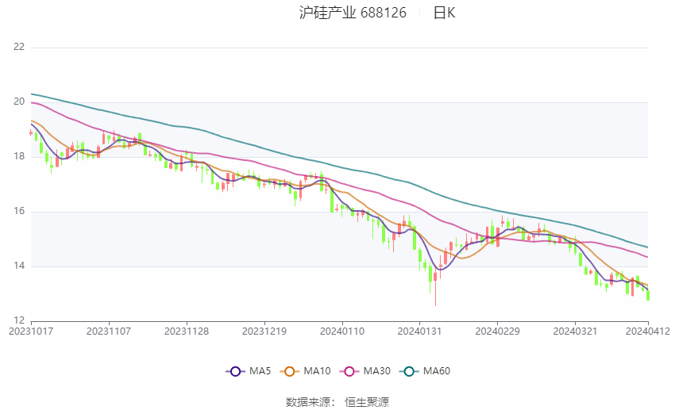The height and width of the screenshot is (410, 675).
Task: Click y-axis value 20
Action: point(19,102)
